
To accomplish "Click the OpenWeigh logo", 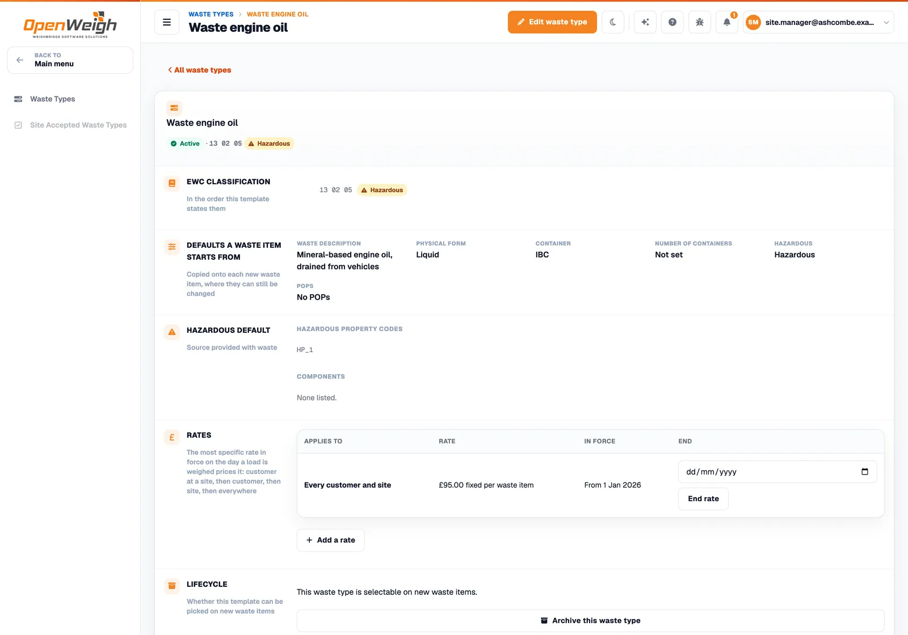I will (70, 25).
